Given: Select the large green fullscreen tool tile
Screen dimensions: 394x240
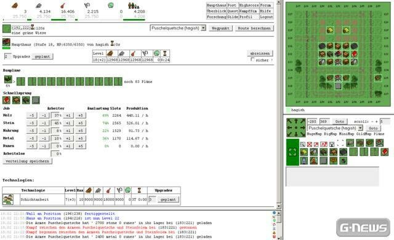Looking at the screenshot, I should coord(292,152).
